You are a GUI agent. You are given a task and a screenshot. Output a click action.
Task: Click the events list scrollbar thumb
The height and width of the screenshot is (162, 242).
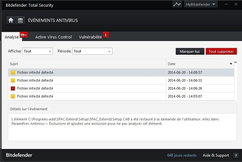236,62
